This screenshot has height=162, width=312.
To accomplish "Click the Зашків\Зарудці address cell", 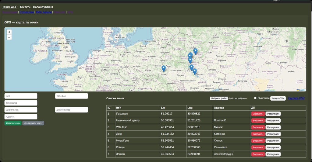I will tap(232, 154).
